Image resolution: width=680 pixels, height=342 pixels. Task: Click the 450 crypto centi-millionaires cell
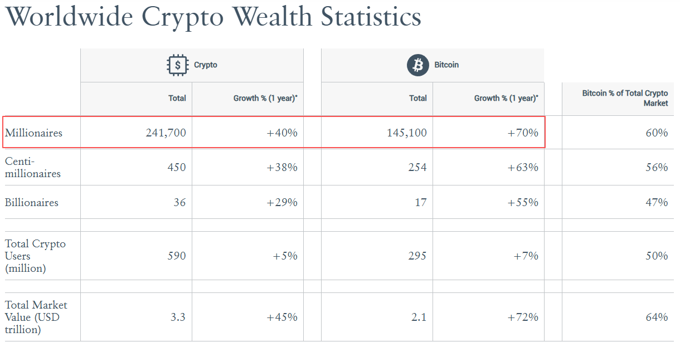coord(177,168)
